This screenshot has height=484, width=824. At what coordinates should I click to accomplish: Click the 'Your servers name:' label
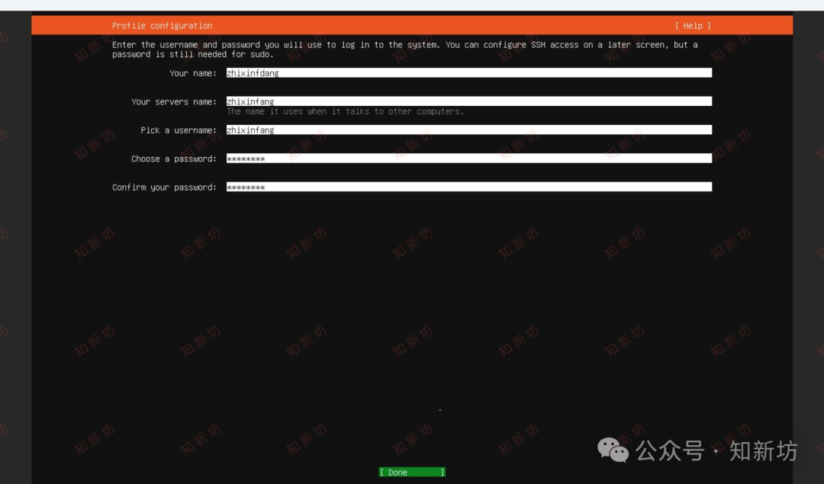(x=174, y=101)
